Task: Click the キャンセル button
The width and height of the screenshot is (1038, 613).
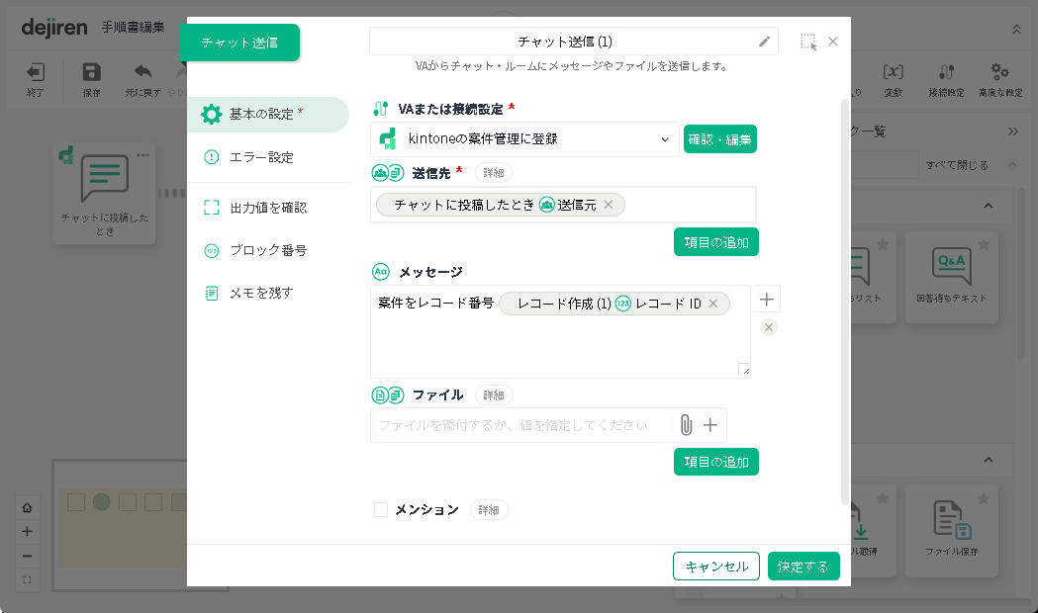Action: [716, 567]
